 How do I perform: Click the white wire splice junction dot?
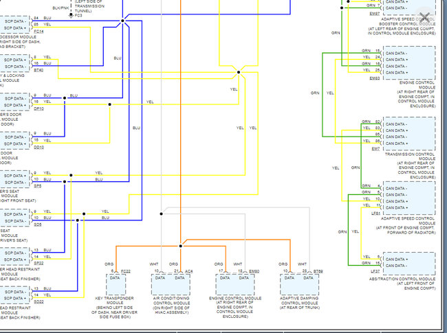(x=162, y=214)
